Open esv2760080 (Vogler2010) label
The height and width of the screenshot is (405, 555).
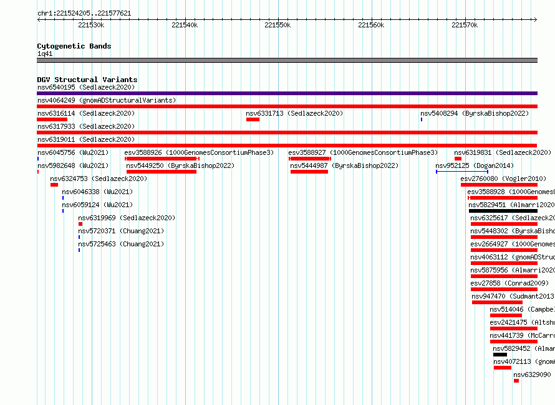click(x=503, y=179)
